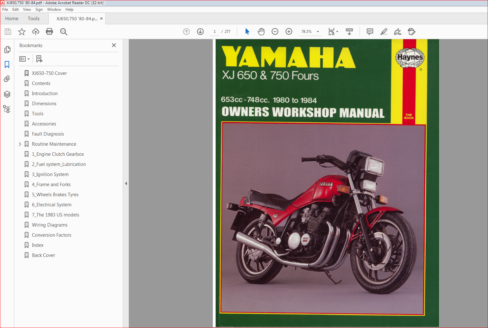Jump to 5_Wheels Brakes Tyres bookmark
This screenshot has height=328, width=488.
(x=55, y=195)
